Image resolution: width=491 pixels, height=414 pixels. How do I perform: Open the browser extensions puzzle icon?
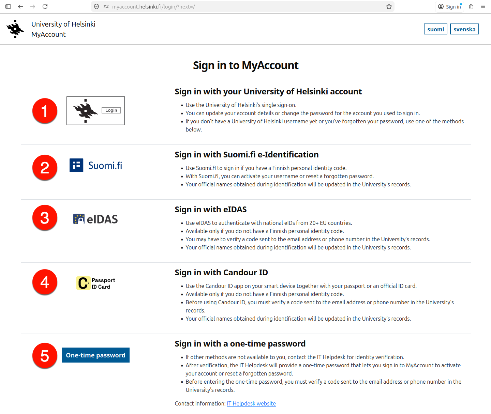click(x=471, y=6)
